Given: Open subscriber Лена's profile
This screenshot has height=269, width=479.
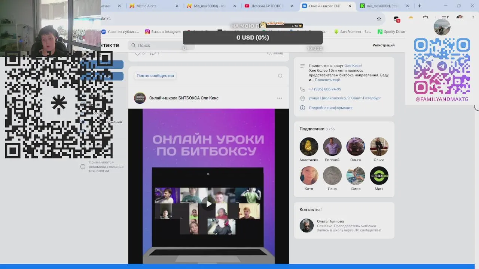Looking at the screenshot, I should (332, 179).
